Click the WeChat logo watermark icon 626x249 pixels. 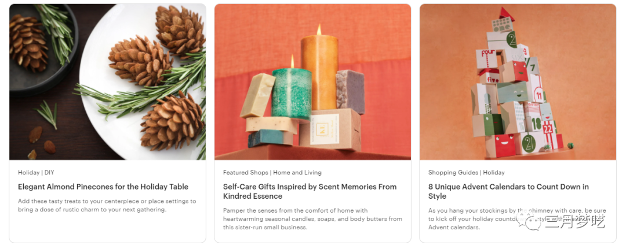point(530,221)
